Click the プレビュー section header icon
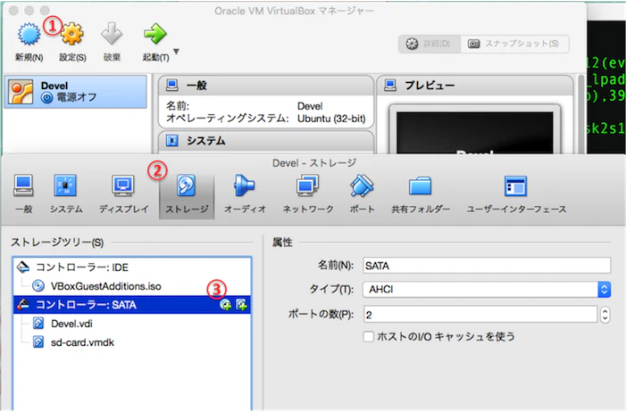This screenshot has height=411, width=626. tap(390, 85)
